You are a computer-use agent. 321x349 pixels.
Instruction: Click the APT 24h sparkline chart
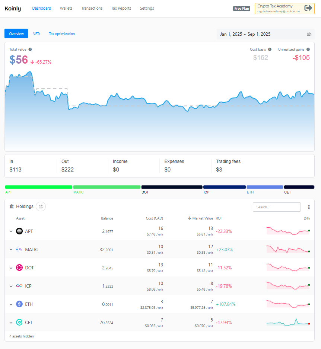click(x=288, y=231)
